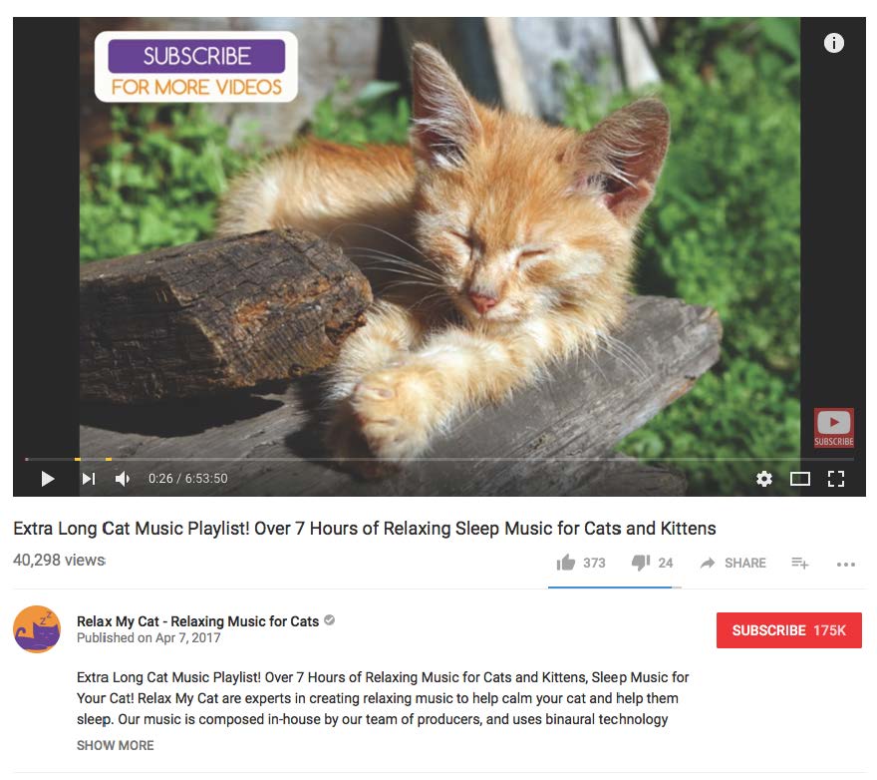Subscribe to the channel with 175K
The height and width of the screenshot is (780, 877).
(x=788, y=630)
